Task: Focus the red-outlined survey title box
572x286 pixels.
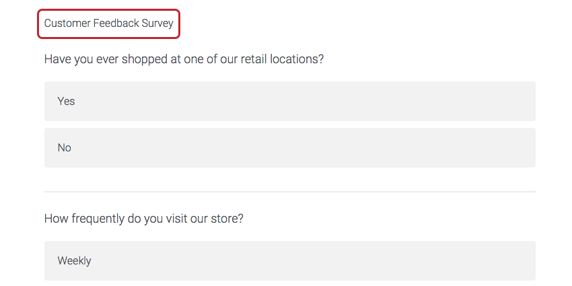Action: (x=109, y=24)
